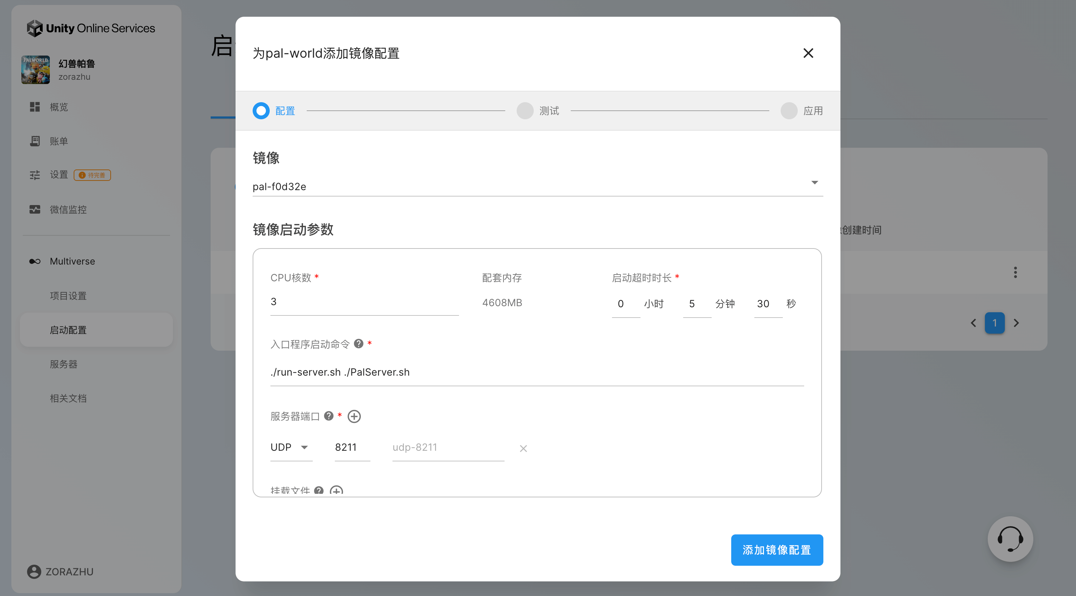Open 微信监控 in the sidebar
1076x596 pixels.
click(68, 209)
